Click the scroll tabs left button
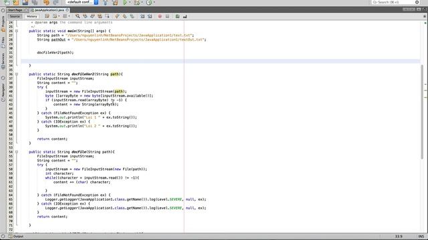 point(405,9)
